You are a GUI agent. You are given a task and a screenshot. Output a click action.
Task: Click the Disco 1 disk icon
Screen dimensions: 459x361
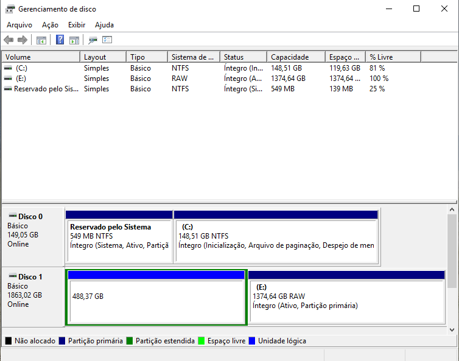13,276
